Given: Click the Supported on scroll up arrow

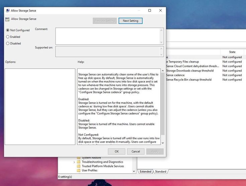Looking at the screenshot, I should (161, 49).
